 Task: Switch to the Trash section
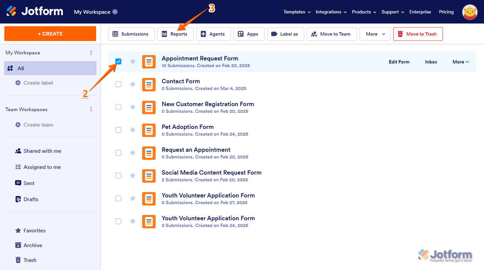pyautogui.click(x=30, y=260)
